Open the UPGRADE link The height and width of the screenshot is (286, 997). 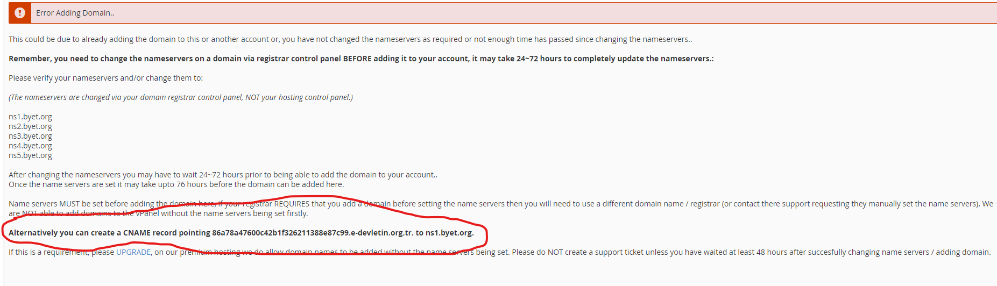tap(133, 252)
